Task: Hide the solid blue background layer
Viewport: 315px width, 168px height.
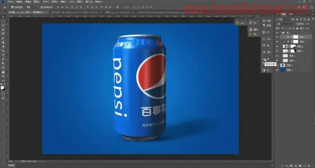Action: 277,70
